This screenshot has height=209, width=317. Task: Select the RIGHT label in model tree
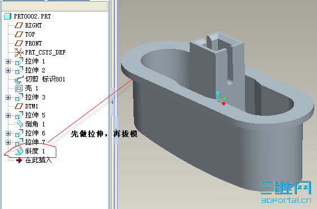(33, 25)
